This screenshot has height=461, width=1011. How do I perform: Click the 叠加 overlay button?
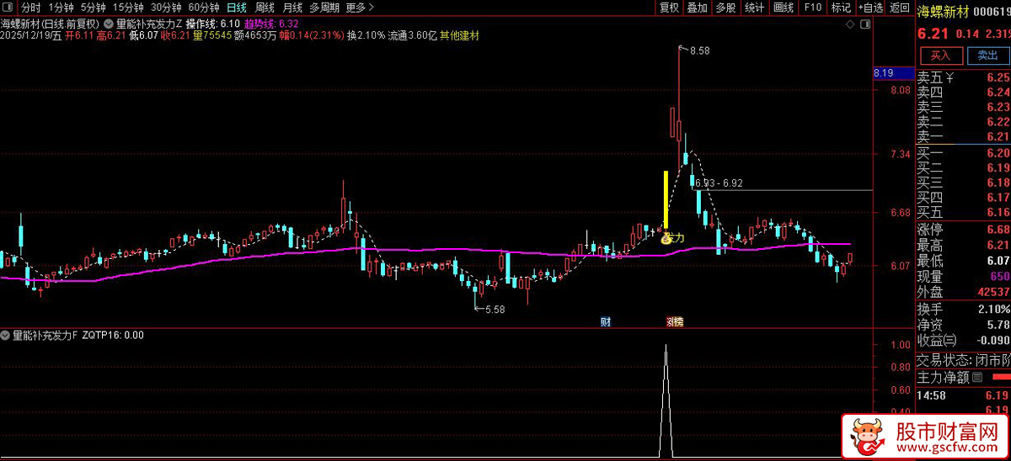tap(697, 8)
